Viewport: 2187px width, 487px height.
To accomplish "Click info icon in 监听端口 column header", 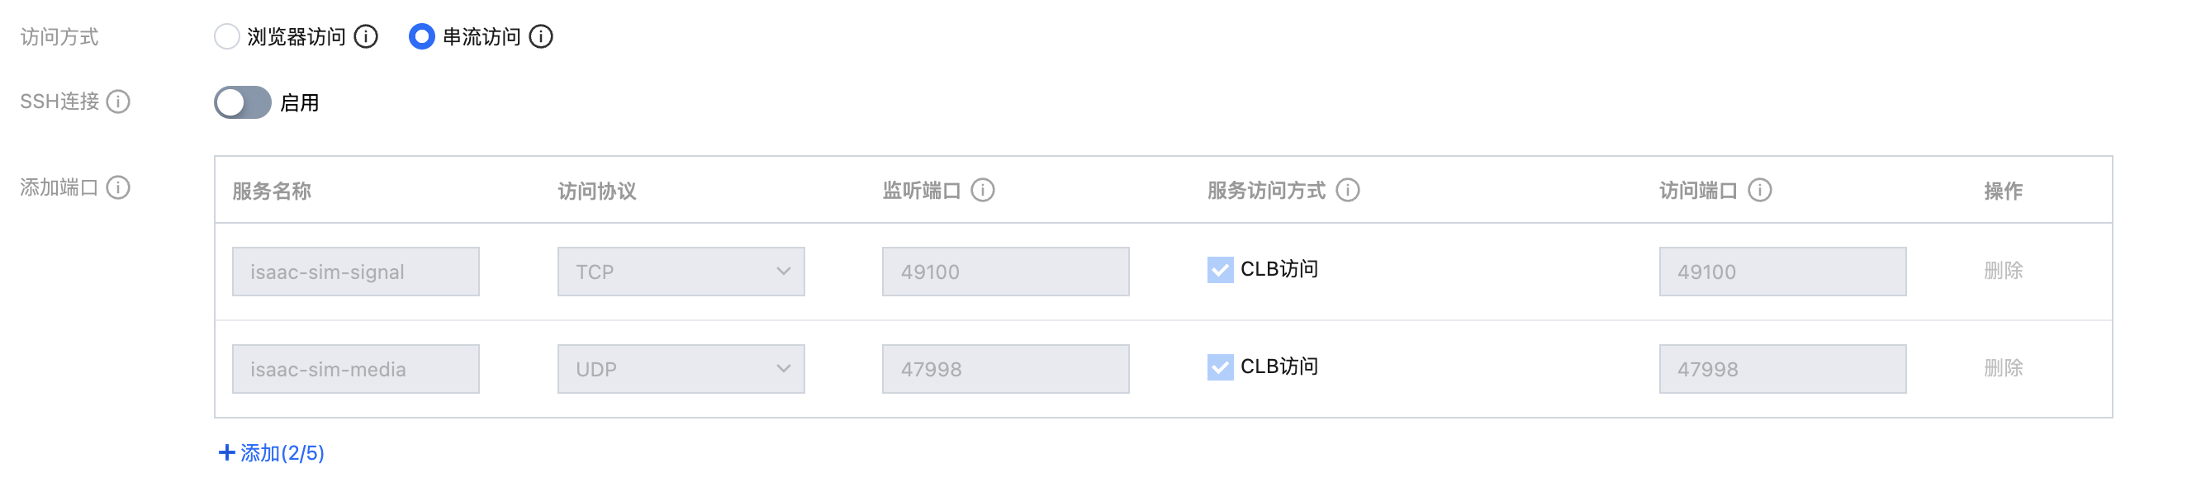I will [982, 190].
